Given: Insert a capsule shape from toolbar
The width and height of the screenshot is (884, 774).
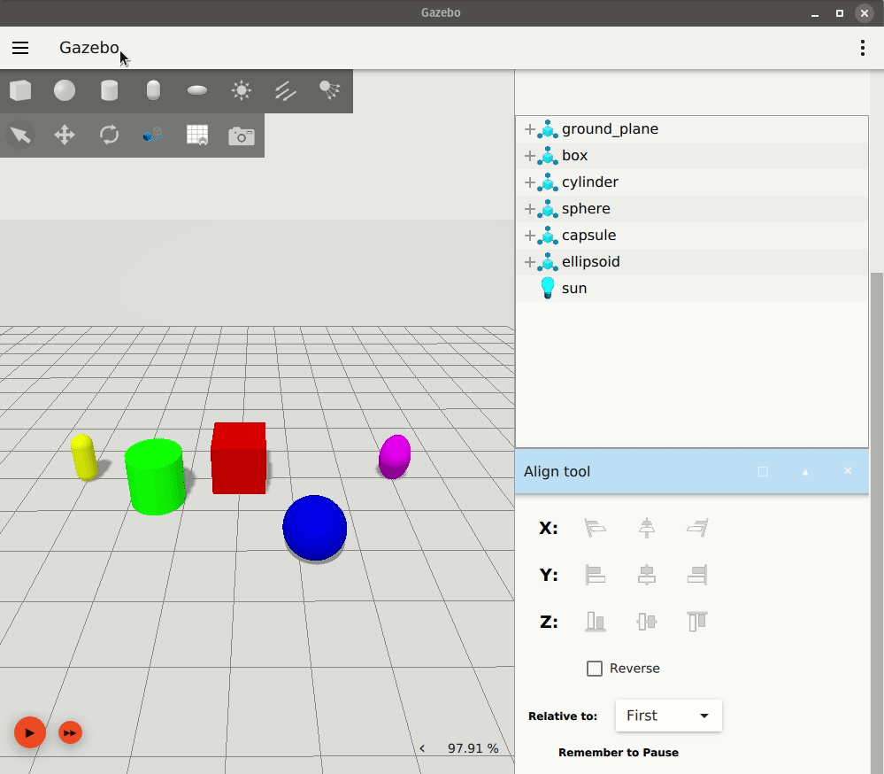Looking at the screenshot, I should 153,90.
